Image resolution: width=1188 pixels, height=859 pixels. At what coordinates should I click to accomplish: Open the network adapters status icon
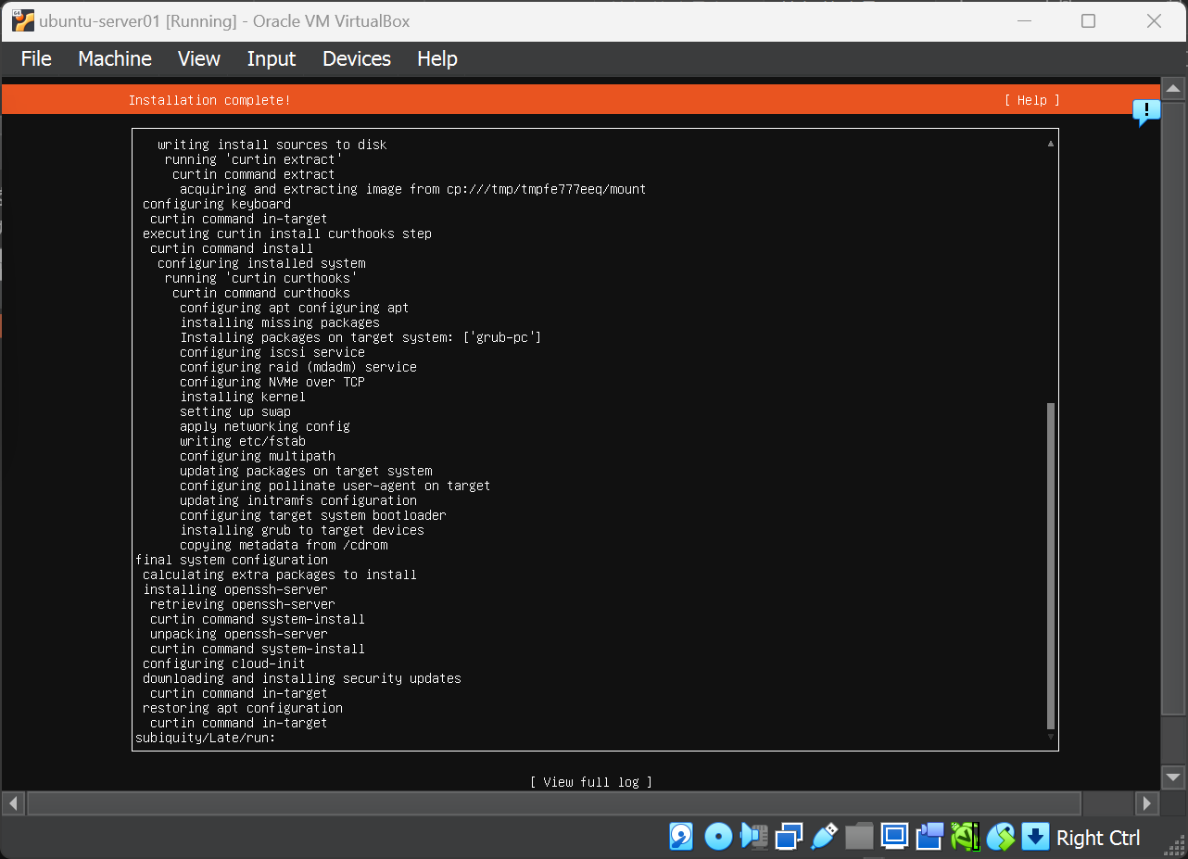(789, 837)
